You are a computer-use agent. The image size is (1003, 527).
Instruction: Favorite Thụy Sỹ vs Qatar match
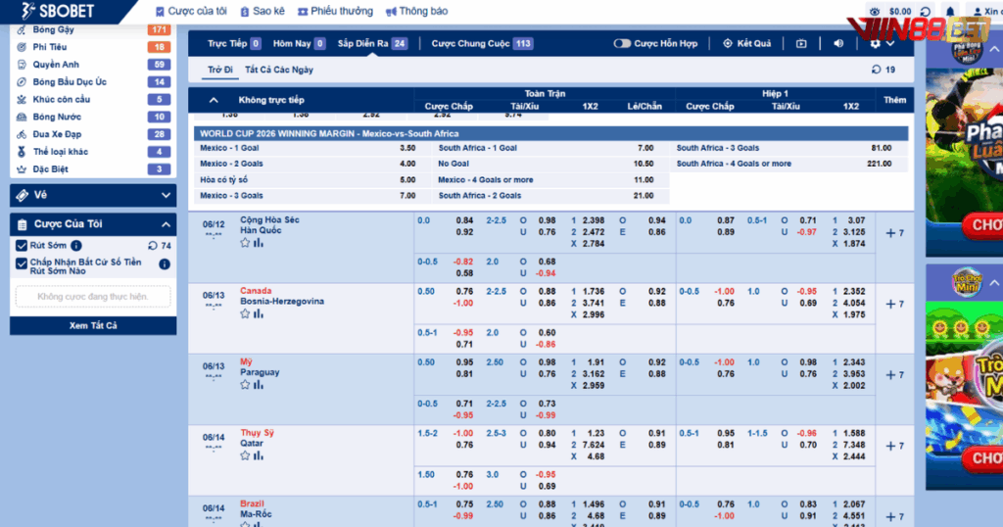click(x=244, y=456)
